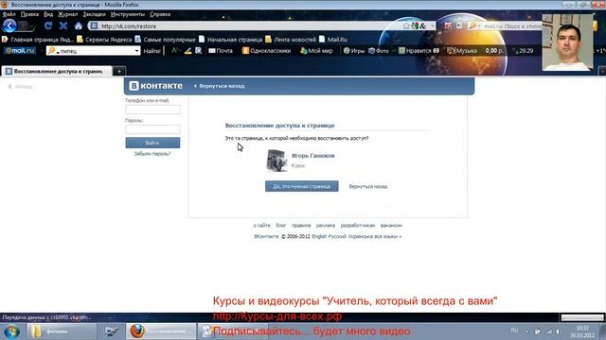Open the Лента новостей bookmark
Viewport: 606px width, 340px height.
click(x=291, y=40)
